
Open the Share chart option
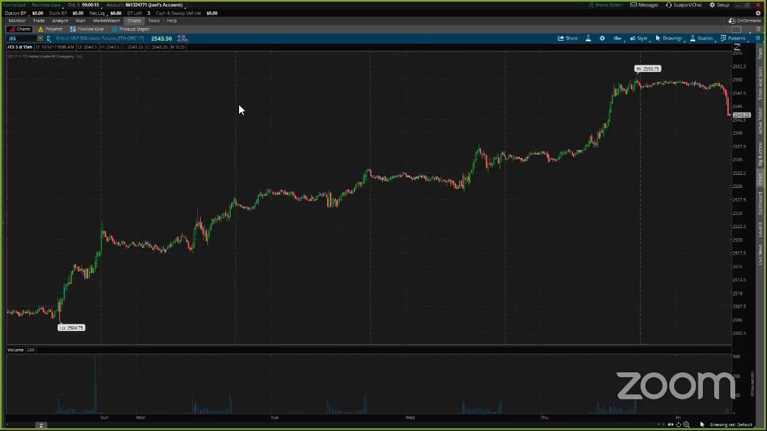[567, 38]
